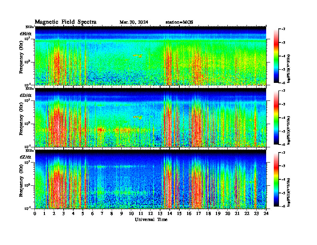The height and width of the screenshot is (245, 317).
Task: Click the hour 24 tick label
Action: 266,214
